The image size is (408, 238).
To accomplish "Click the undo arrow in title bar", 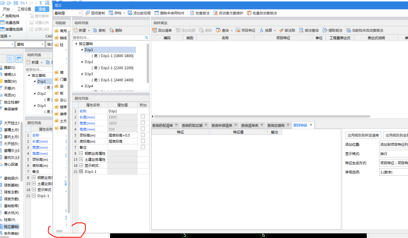I will [x=22, y=3].
